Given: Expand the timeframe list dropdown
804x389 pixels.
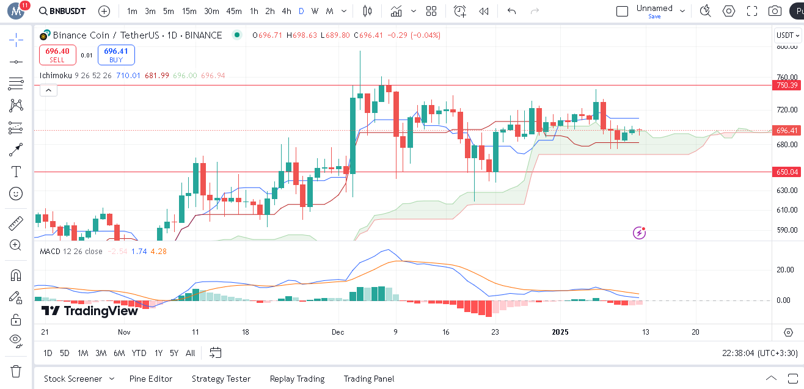Looking at the screenshot, I should click(x=345, y=11).
